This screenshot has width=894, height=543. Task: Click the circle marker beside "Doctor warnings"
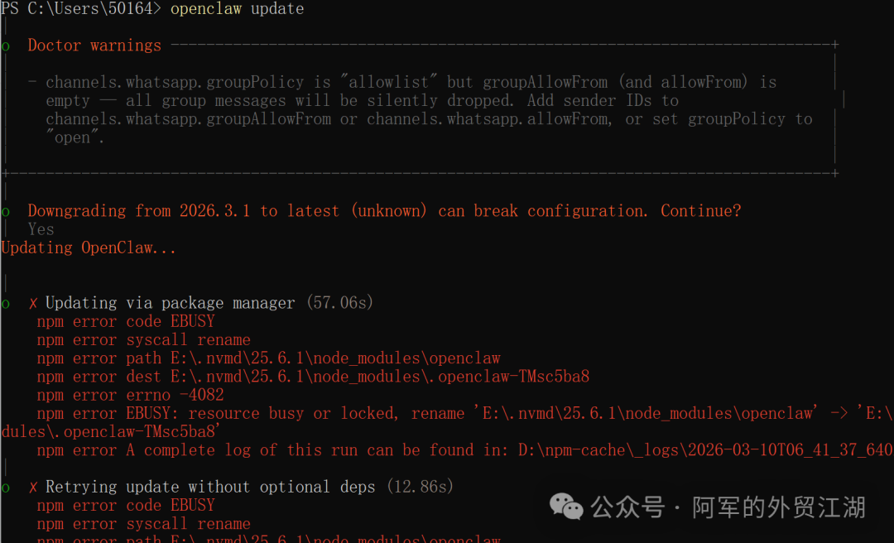pos(6,46)
